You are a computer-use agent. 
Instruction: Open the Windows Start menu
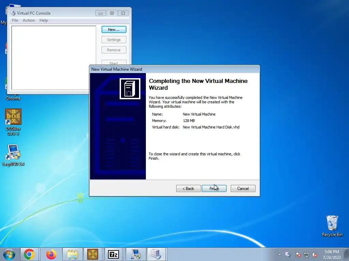click(9, 254)
